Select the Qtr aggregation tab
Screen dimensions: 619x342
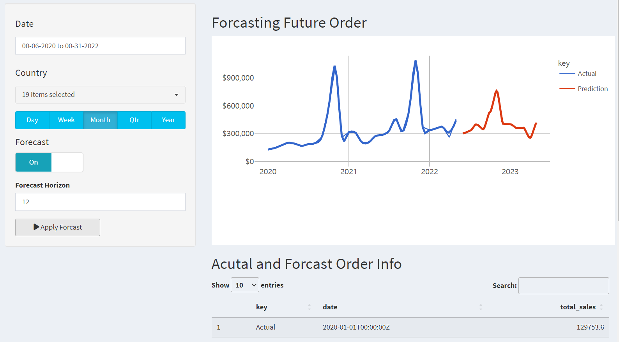(x=134, y=120)
